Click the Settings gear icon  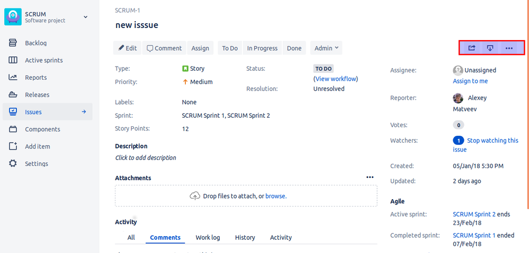tap(13, 164)
